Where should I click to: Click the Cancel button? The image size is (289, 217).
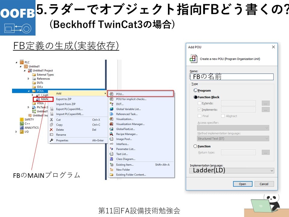264,184
